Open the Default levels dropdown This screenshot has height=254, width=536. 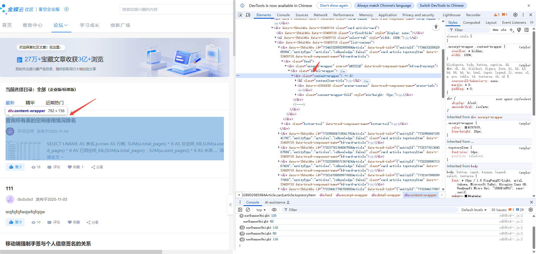pyautogui.click(x=474, y=210)
